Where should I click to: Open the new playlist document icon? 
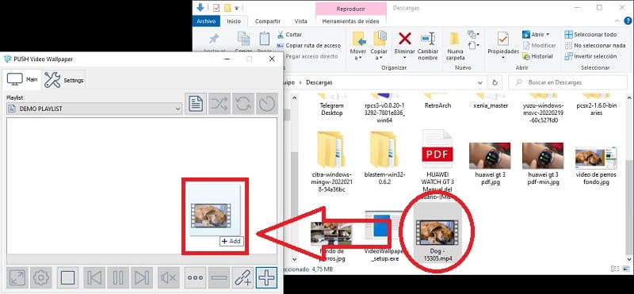click(x=196, y=104)
